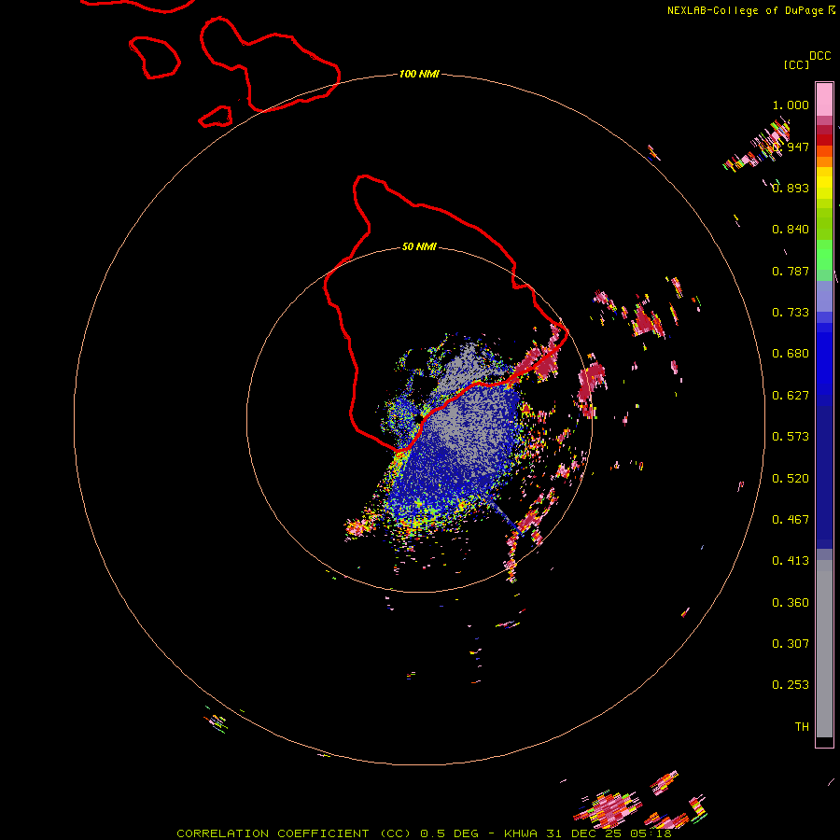Select the 0.520 scale value
This screenshot has width=840, height=840.
coord(791,479)
